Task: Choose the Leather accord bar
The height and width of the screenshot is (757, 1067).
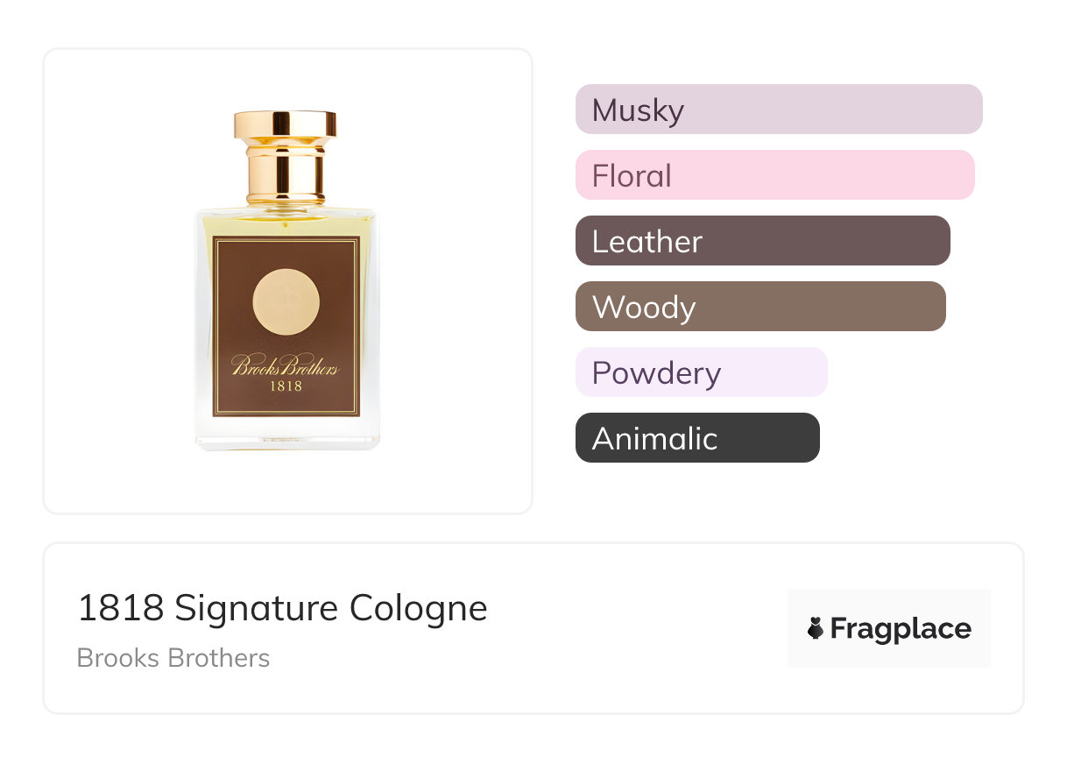Action: pyautogui.click(x=762, y=241)
